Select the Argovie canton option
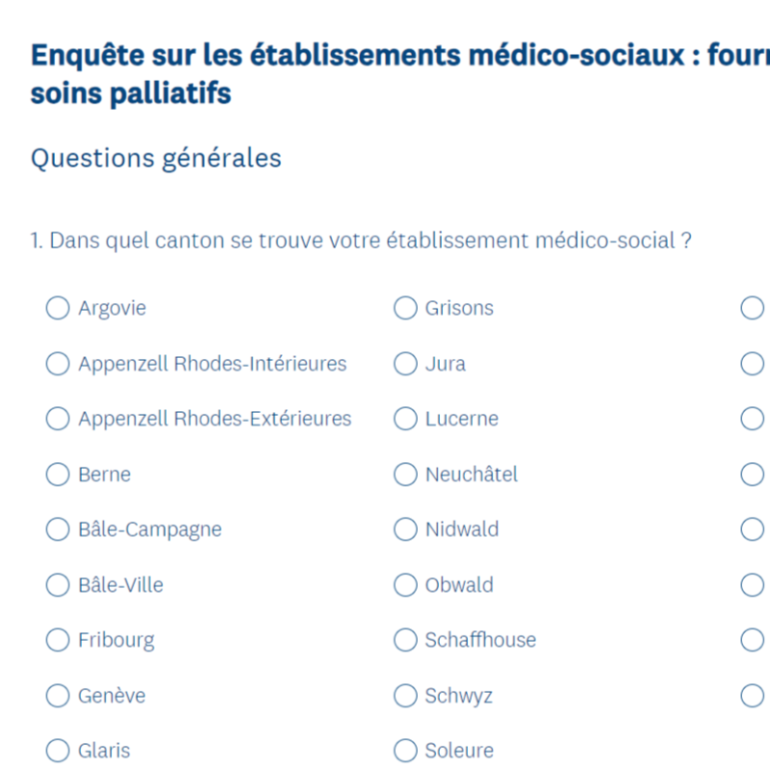The width and height of the screenshot is (770, 770). click(58, 308)
